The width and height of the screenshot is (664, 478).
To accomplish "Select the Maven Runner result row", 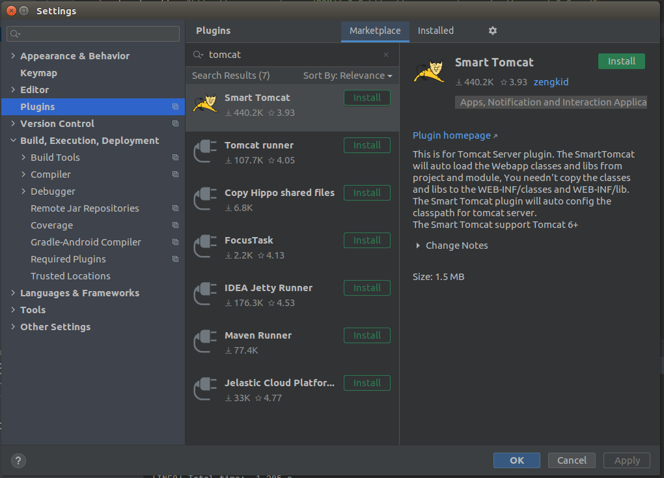I will 292,344.
